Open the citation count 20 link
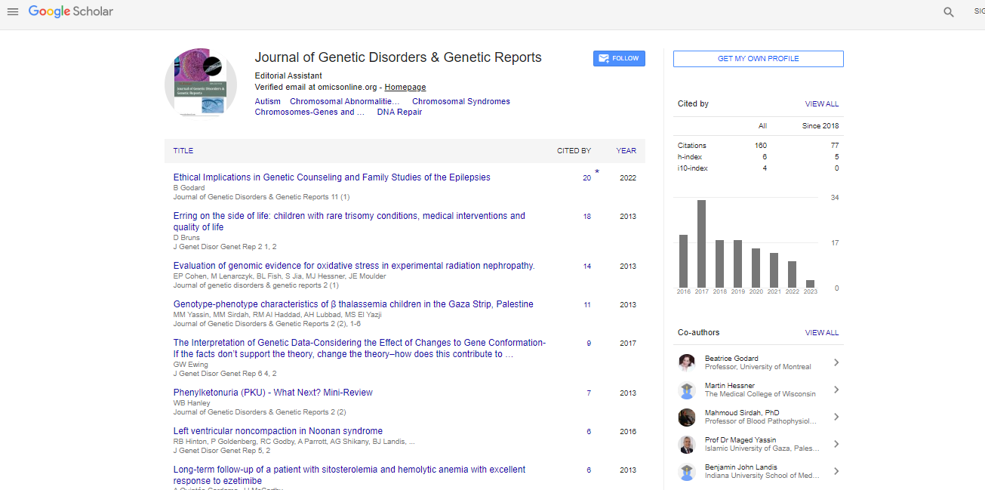 (587, 178)
